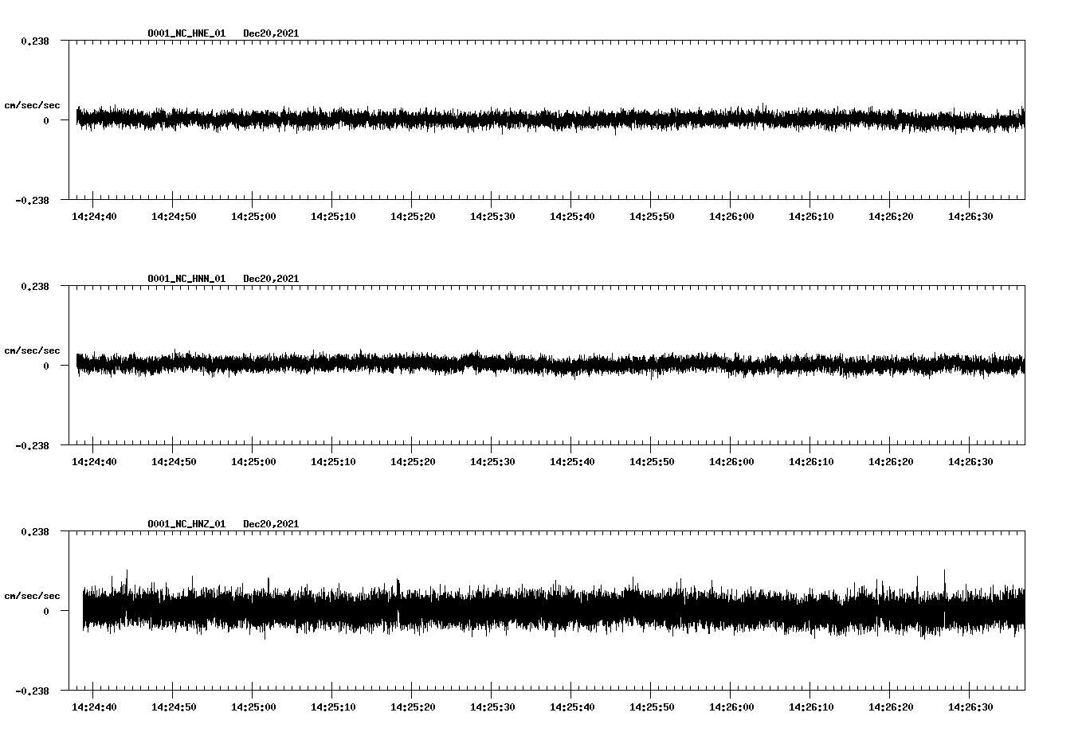Viewport: 1082px width, 736px height.
Task: Click the 0.238 upper axis value on the HNE plot
Action: pyautogui.click(x=35, y=41)
